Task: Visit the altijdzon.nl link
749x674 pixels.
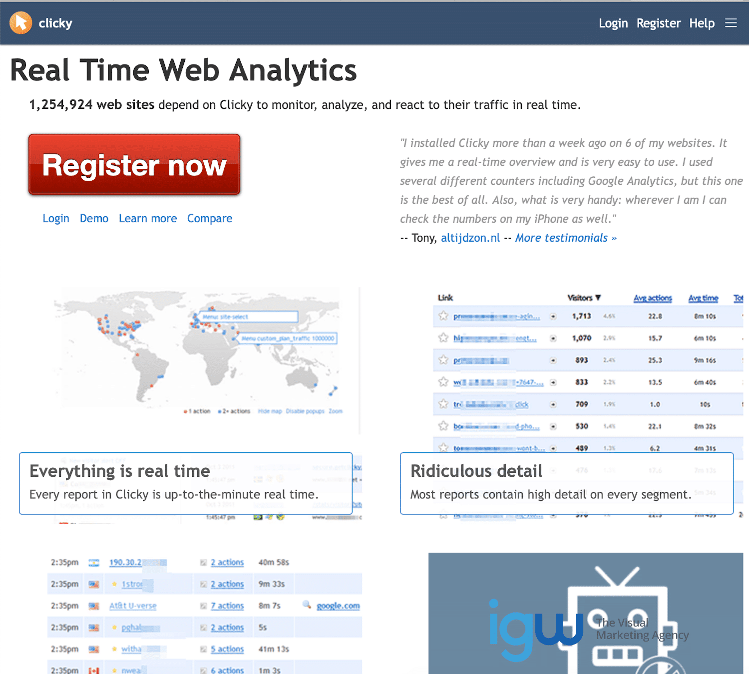Action: (470, 238)
